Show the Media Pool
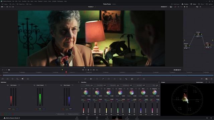214x120 pixels. [21, 4]
